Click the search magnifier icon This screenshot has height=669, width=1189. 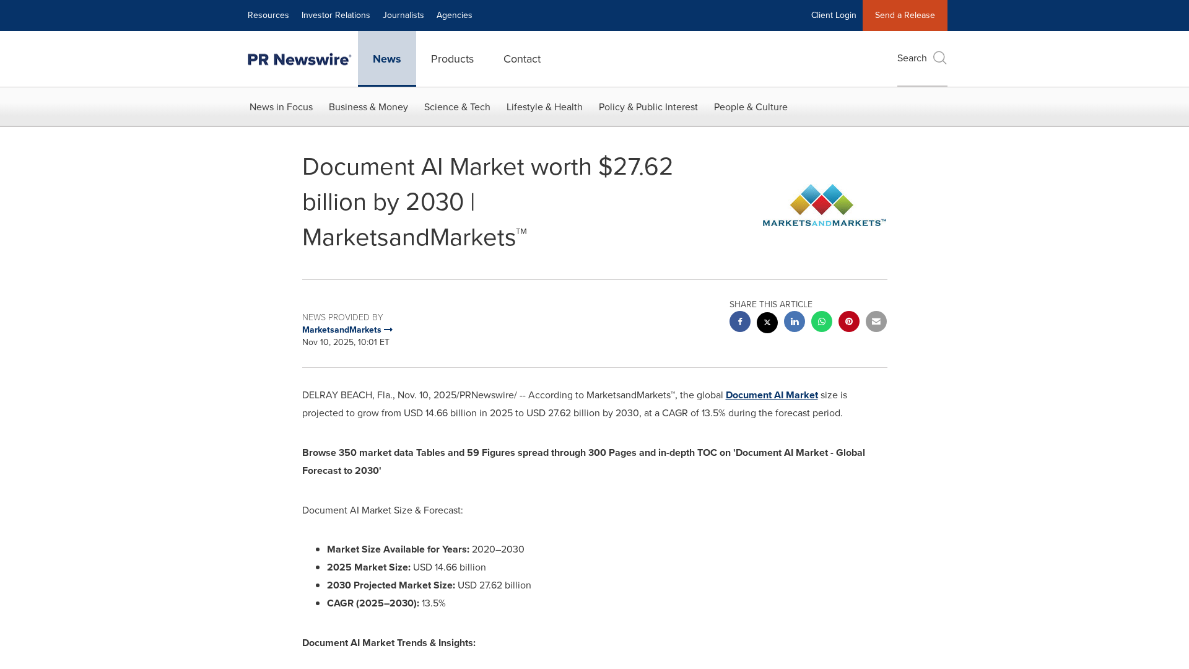coord(939,58)
